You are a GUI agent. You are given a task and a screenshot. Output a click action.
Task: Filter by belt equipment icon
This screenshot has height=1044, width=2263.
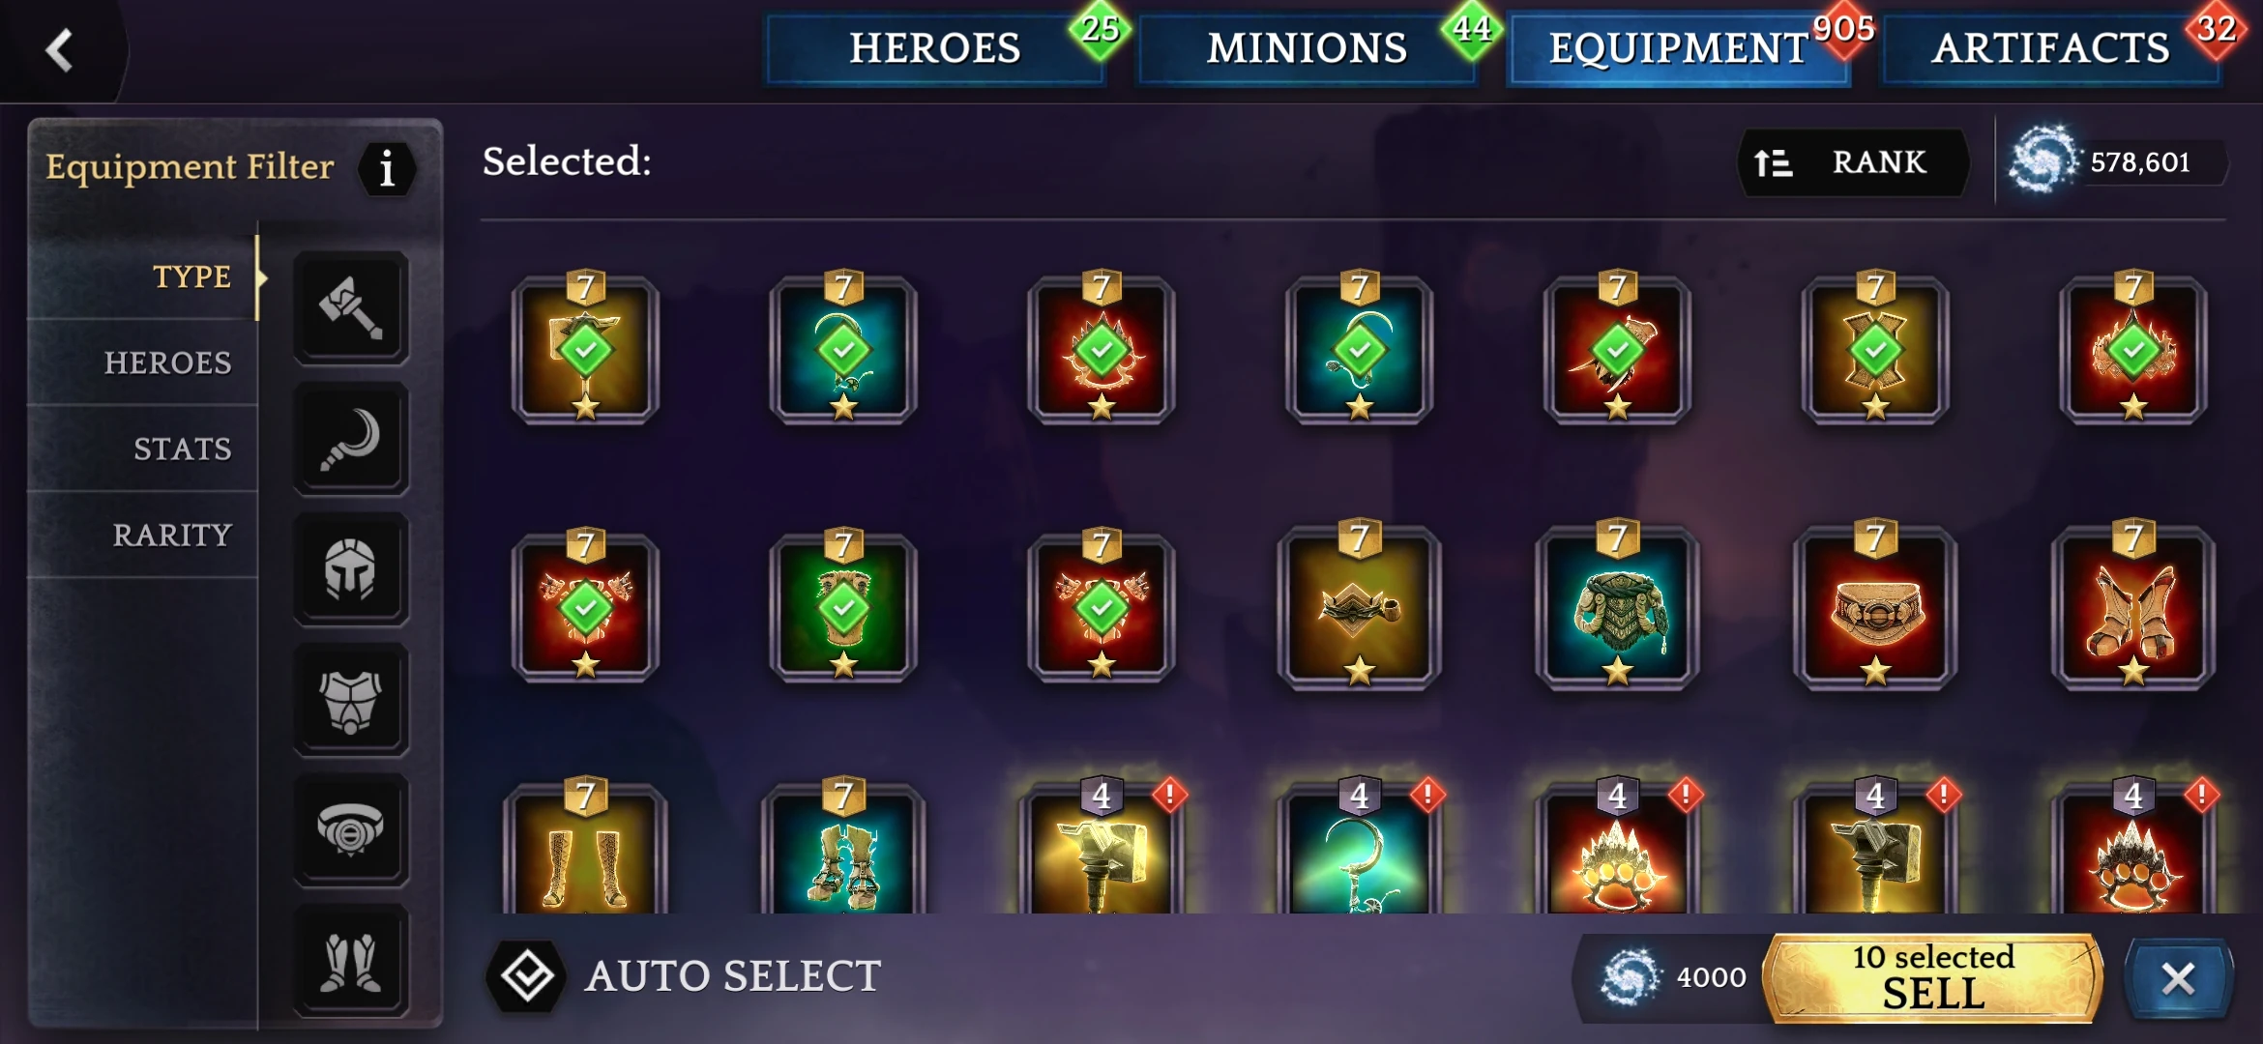click(351, 830)
